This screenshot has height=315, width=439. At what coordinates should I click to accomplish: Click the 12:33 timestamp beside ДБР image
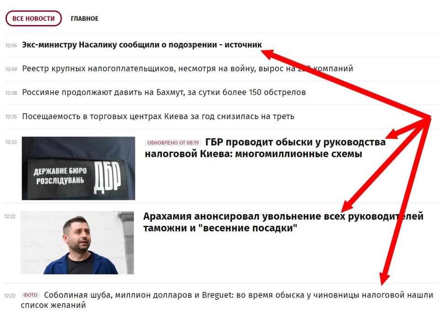11,142
